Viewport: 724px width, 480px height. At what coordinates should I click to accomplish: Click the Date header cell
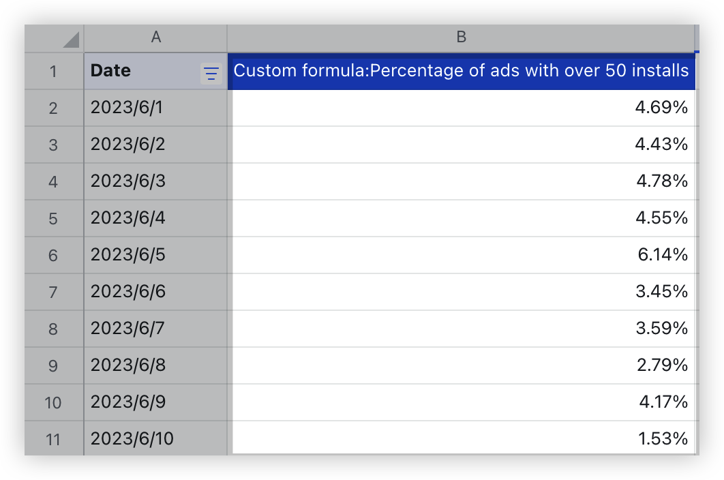136,71
